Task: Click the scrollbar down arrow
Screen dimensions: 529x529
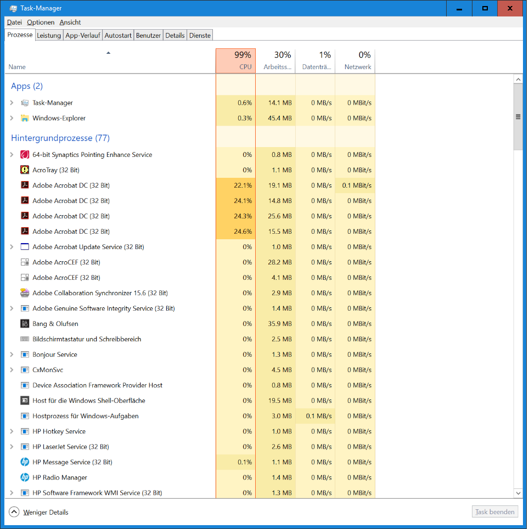Action: [518, 493]
